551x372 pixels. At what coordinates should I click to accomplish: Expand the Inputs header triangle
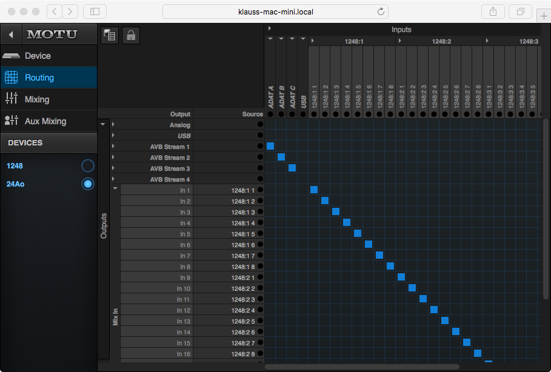coord(270,28)
